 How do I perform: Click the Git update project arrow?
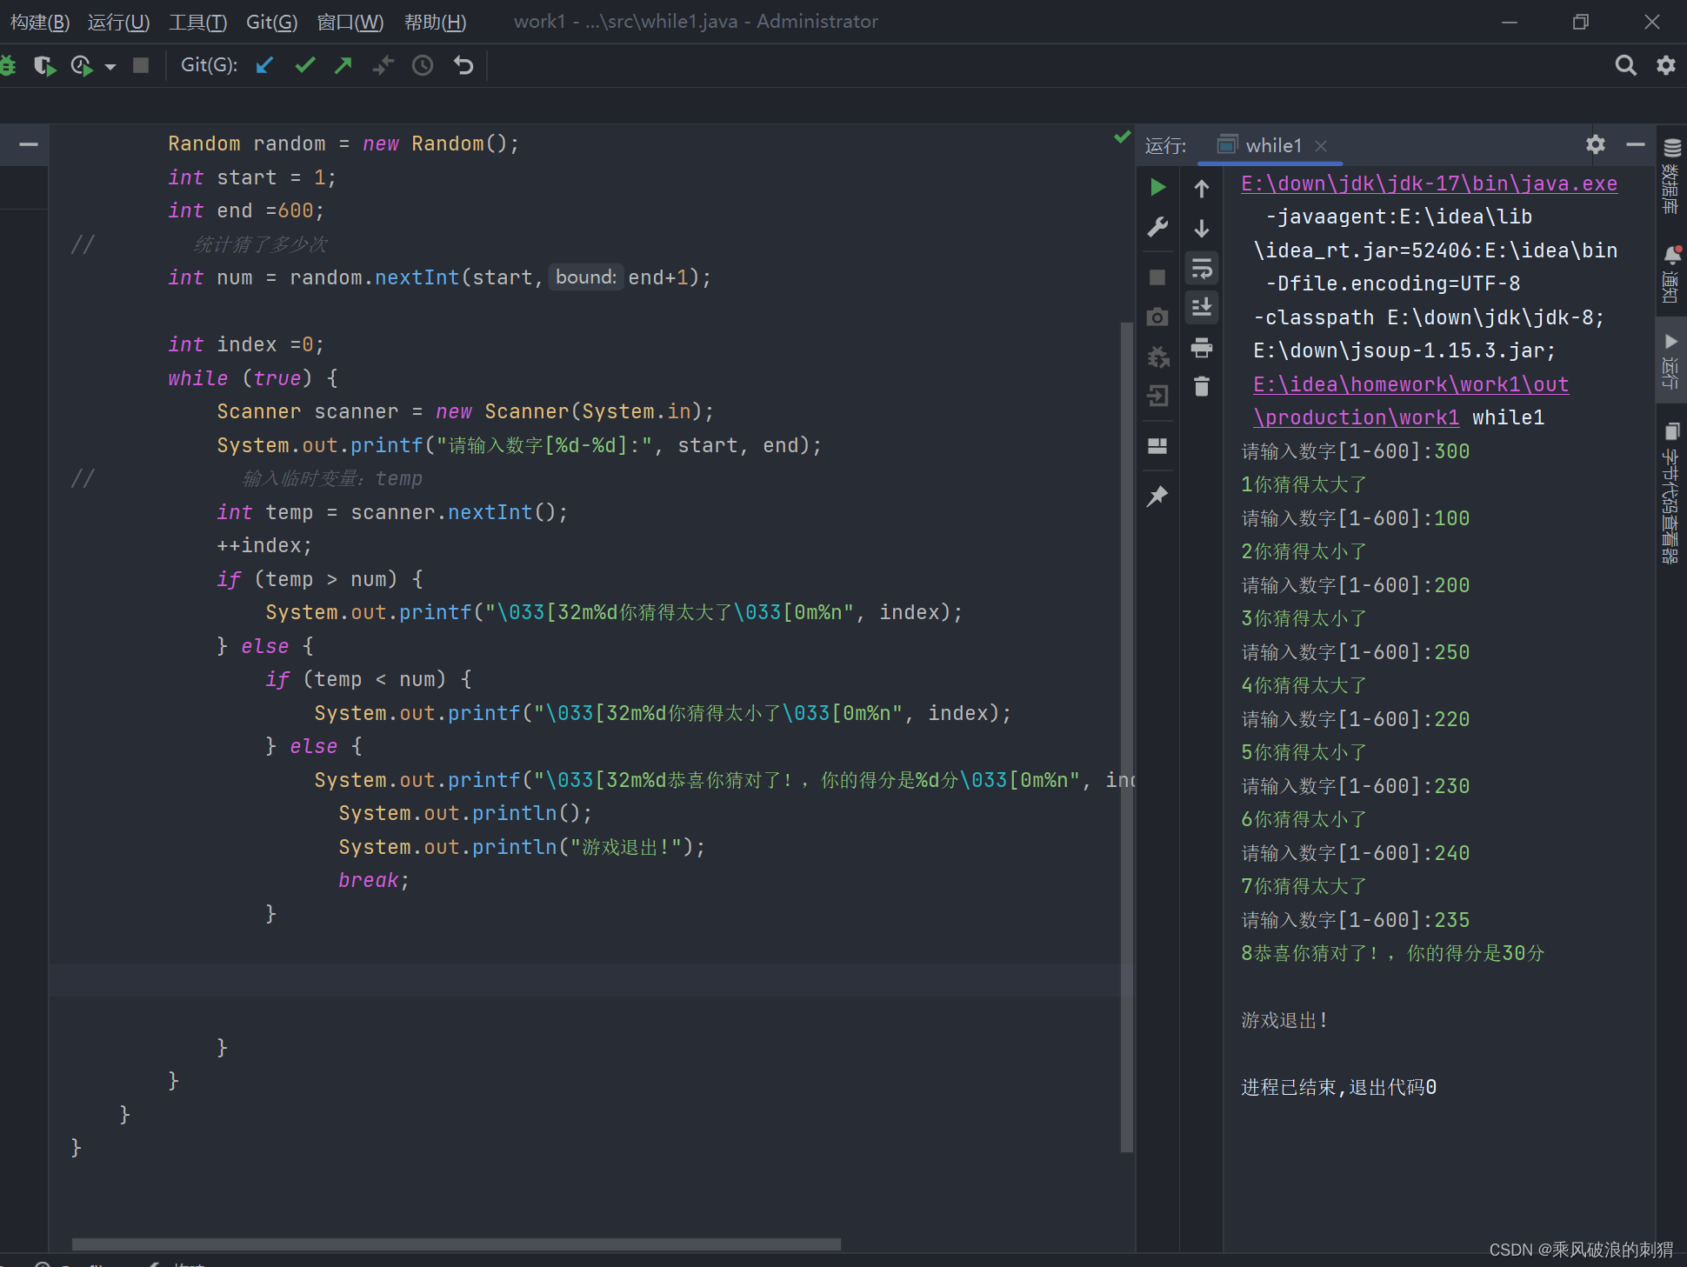pos(265,65)
